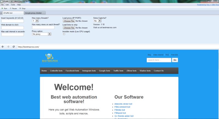Click the Welcome! heading
Screen dimensions: 219x119
click(74, 87)
